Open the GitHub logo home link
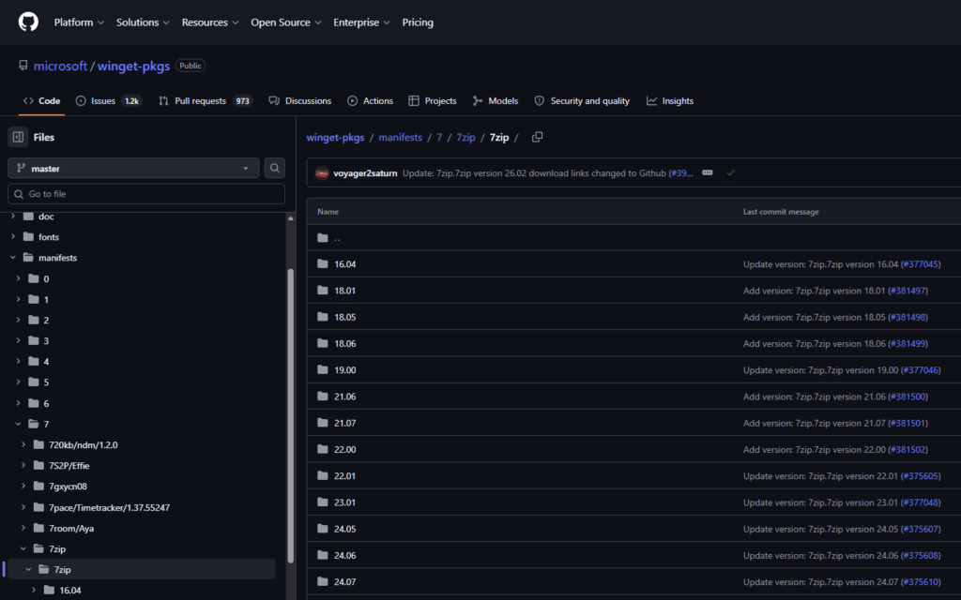961x600 pixels. pyautogui.click(x=28, y=22)
